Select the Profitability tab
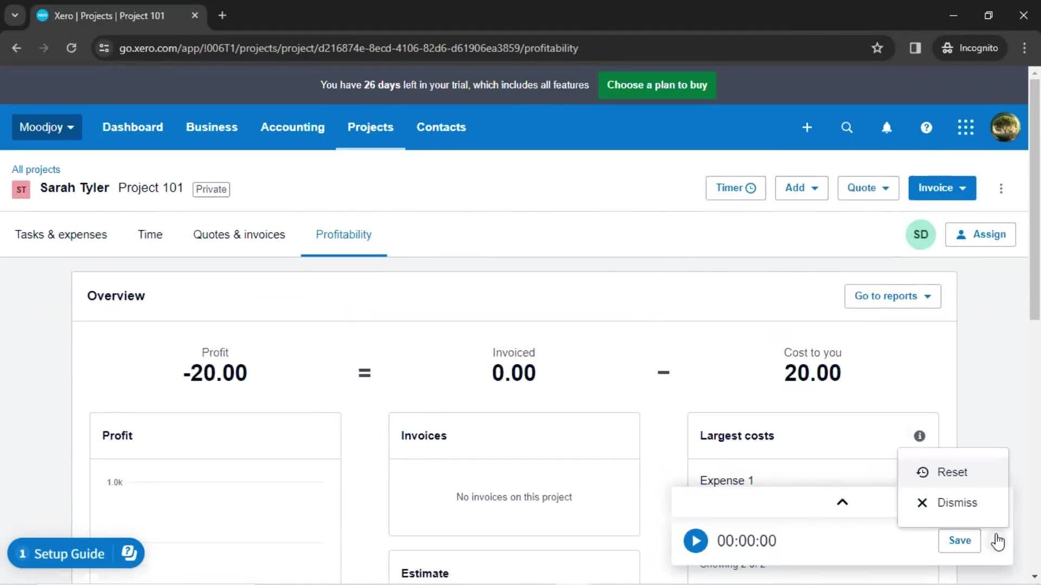This screenshot has width=1041, height=585. click(x=344, y=235)
